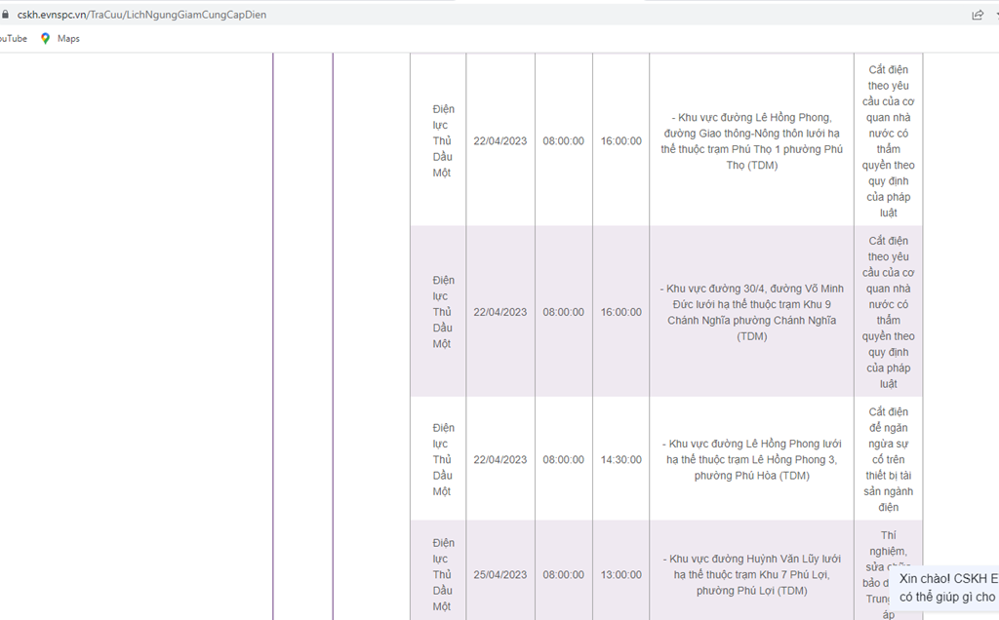Click 16:00:00 end time in Chánh Nghĩa row
The image size is (999, 620).
coord(620,312)
